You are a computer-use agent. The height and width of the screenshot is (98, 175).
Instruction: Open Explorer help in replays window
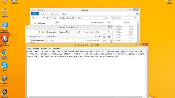137,14
